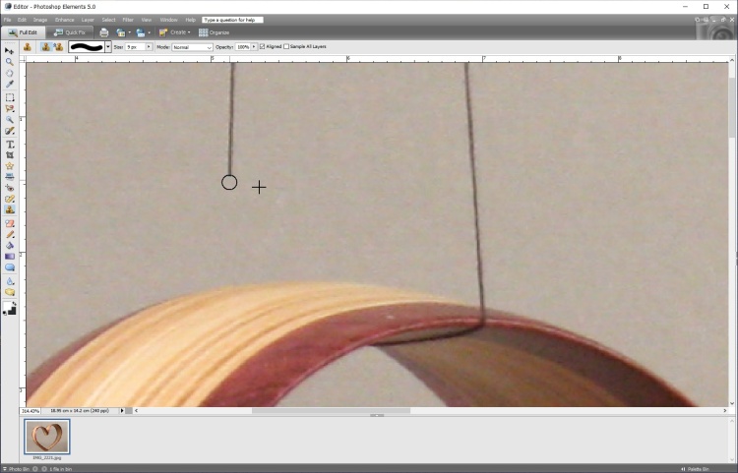This screenshot has width=738, height=473.
Task: Open the Mode dropdown set to Normal
Action: coord(192,46)
